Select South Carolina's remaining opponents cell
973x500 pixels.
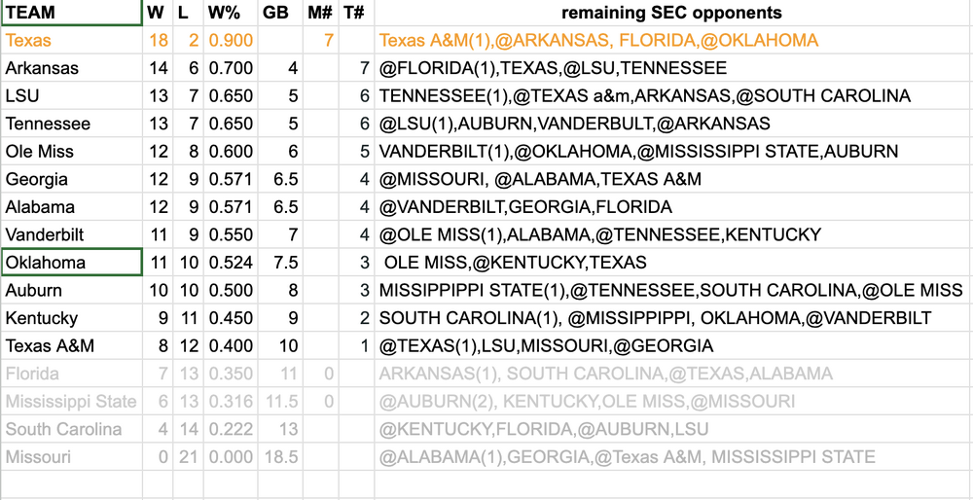(671, 429)
